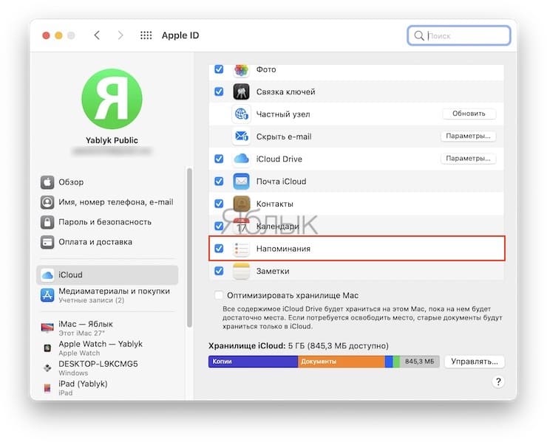The image size is (547, 442).
Task: Open Параметры for Скрыть e-mail
Action: pos(468,137)
